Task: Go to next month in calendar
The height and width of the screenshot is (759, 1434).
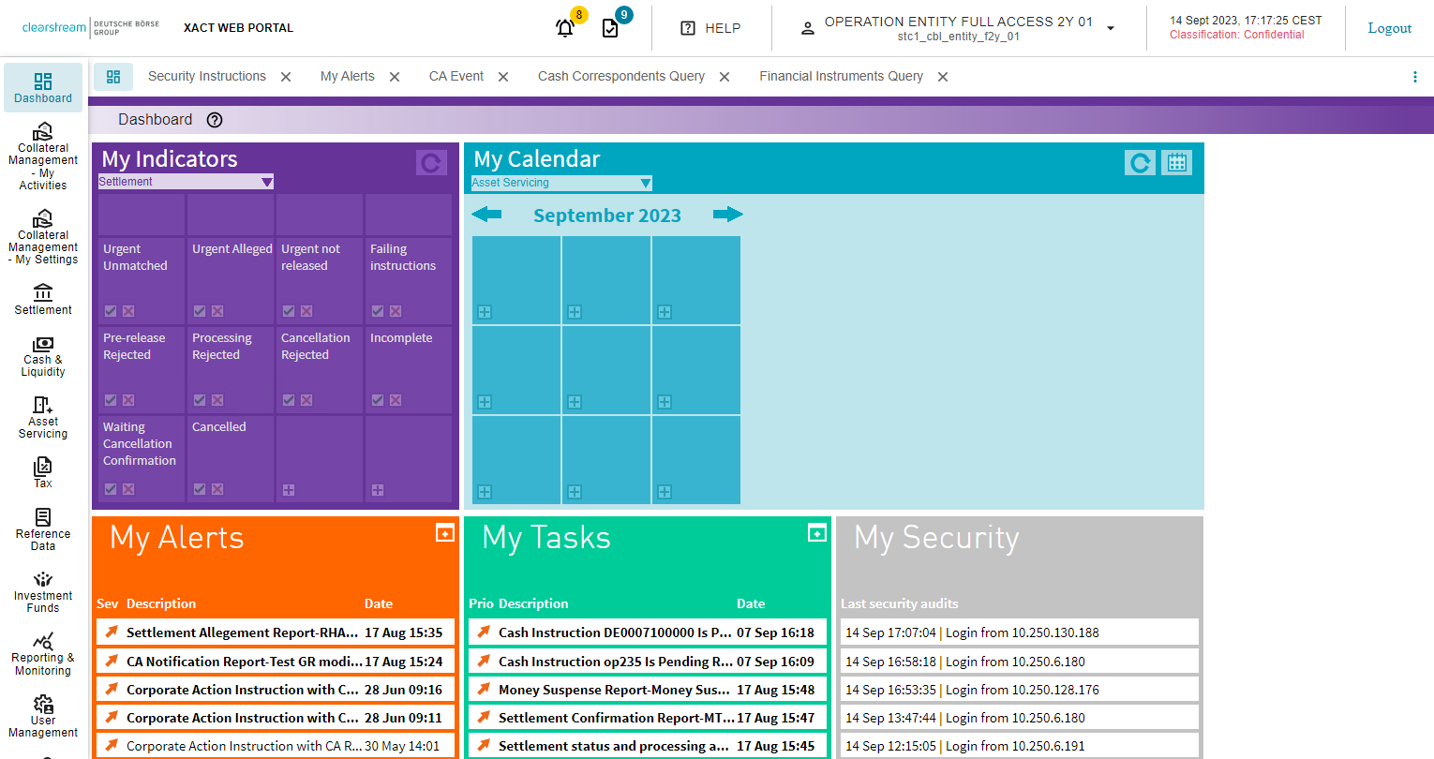Action: [x=727, y=215]
